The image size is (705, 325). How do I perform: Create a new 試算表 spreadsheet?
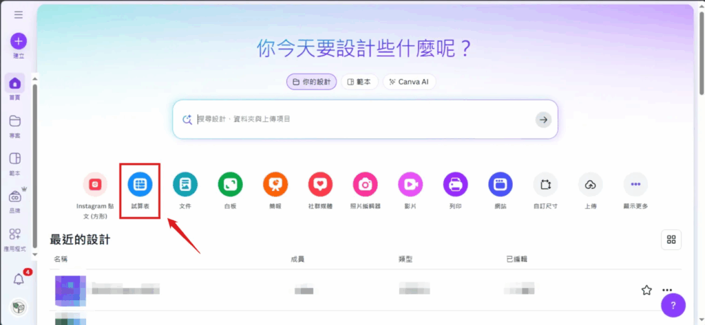[x=140, y=184]
